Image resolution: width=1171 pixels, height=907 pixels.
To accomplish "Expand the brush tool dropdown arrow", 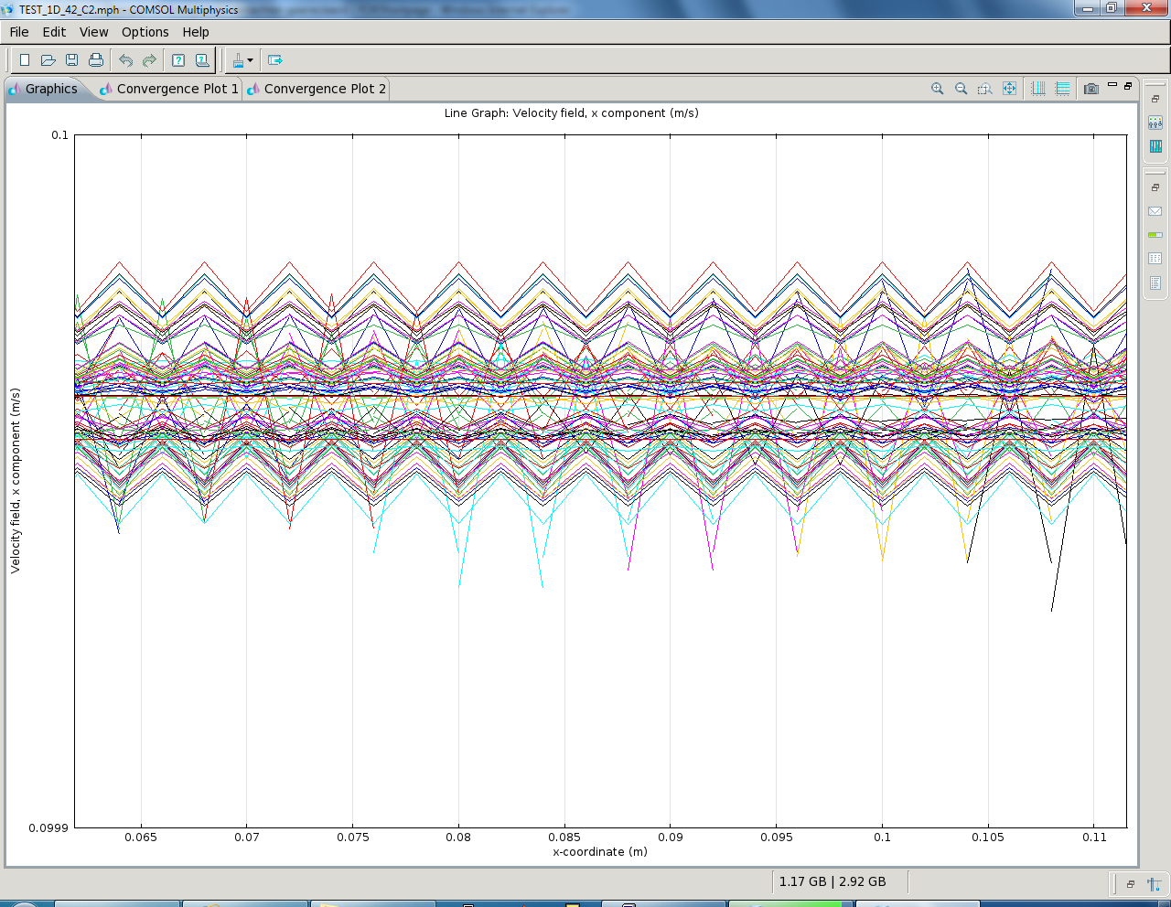I will pos(250,61).
